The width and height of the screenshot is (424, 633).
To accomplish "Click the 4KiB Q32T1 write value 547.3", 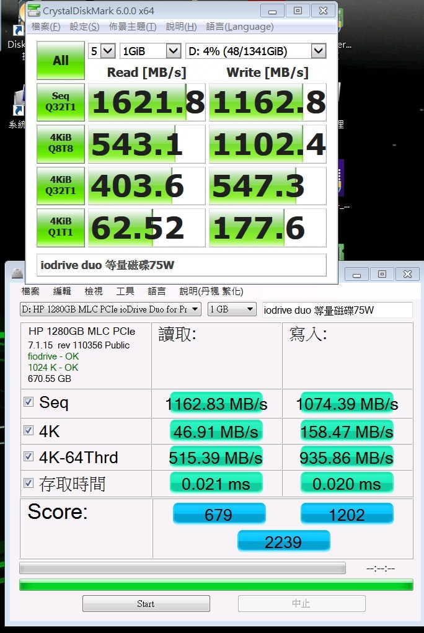I will (x=268, y=186).
